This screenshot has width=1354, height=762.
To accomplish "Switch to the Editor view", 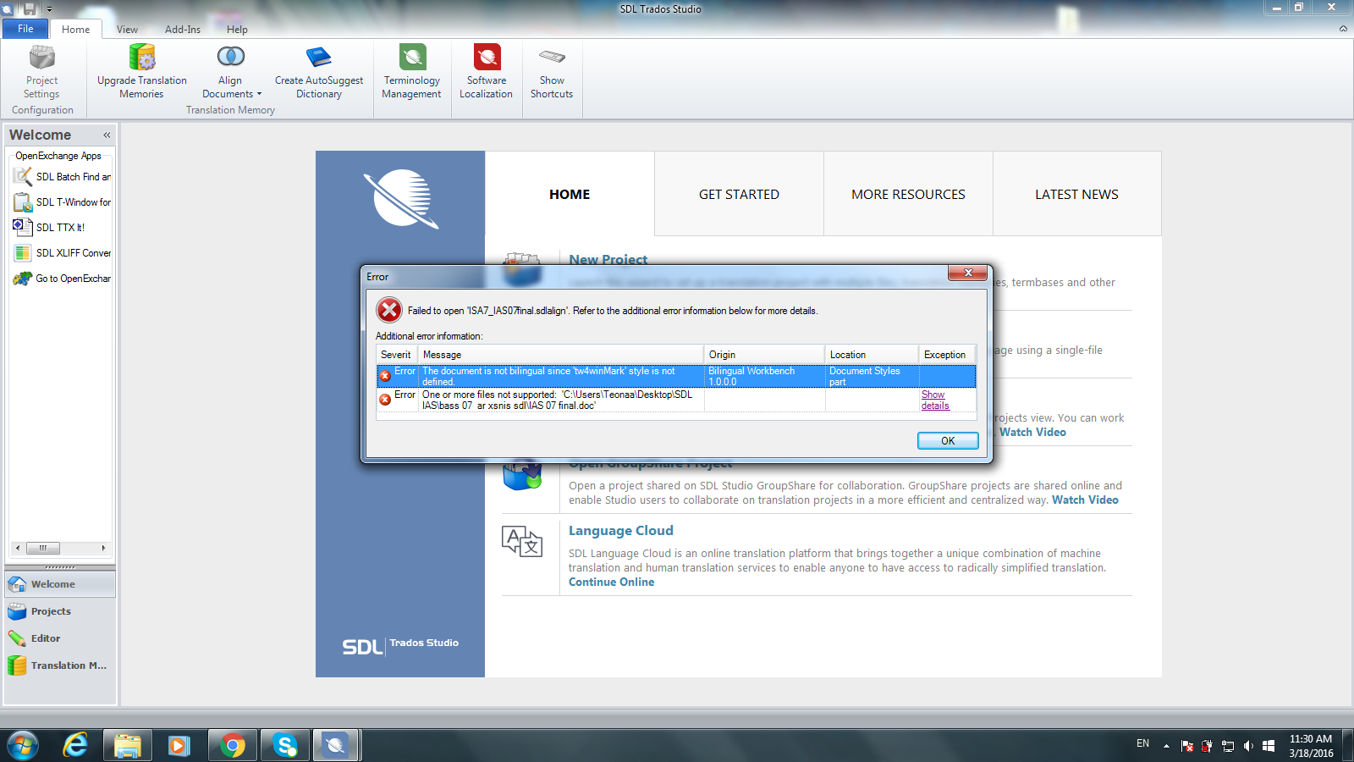I will pos(60,638).
